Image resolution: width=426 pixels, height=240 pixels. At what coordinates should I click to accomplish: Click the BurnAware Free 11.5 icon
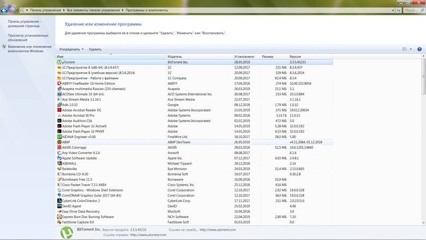[x=59, y=179]
